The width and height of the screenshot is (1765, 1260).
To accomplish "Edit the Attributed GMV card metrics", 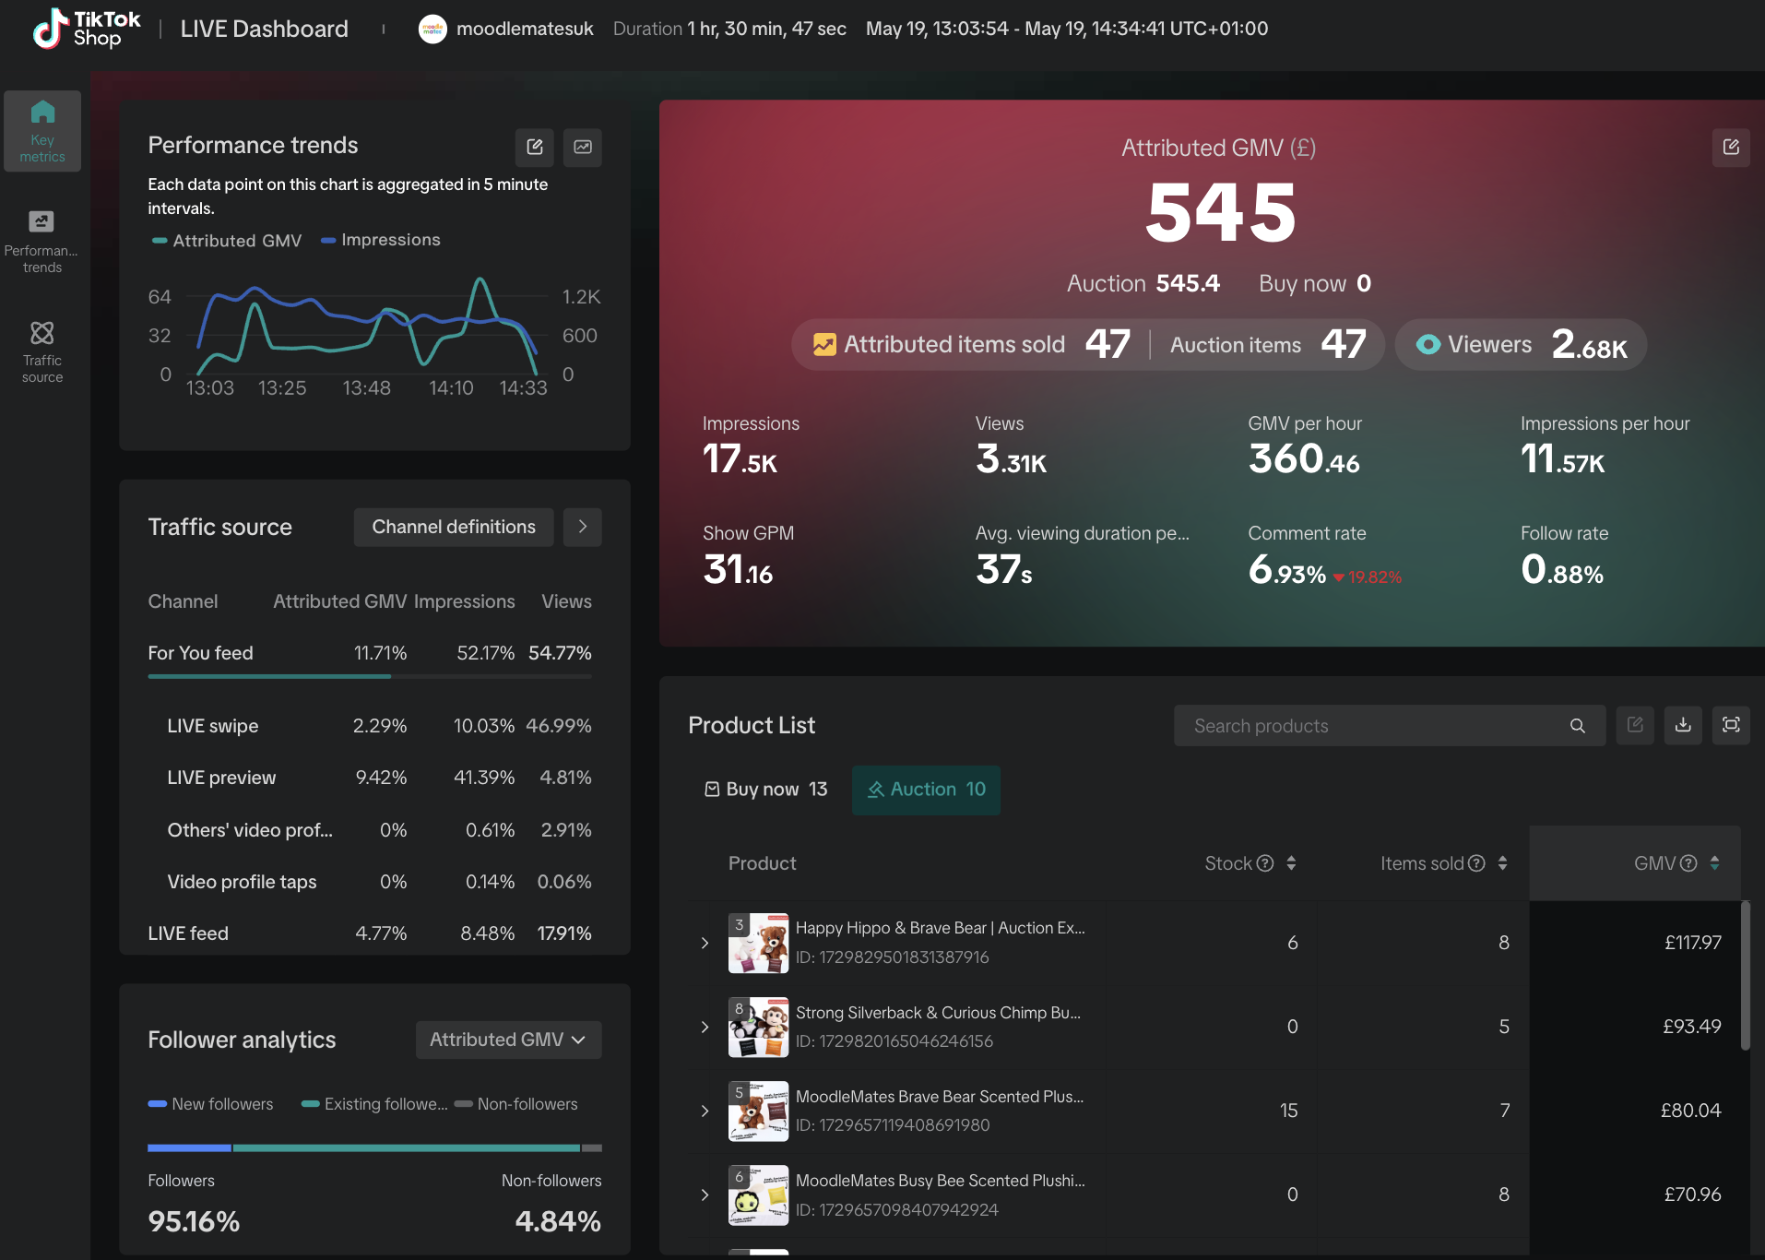I will [1731, 148].
